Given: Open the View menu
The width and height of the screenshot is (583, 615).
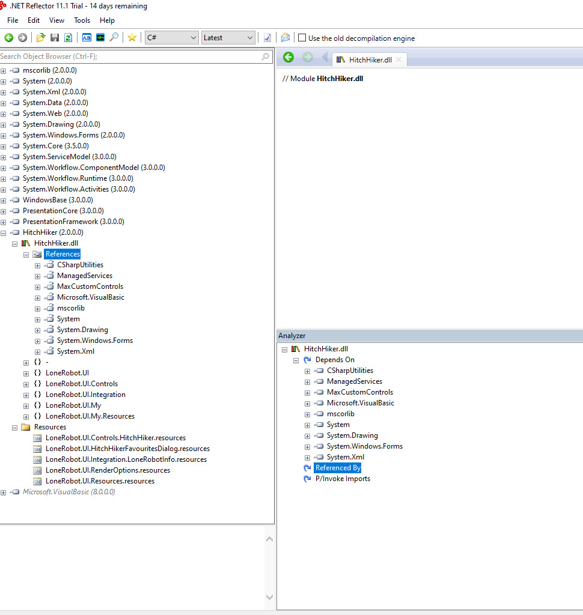Looking at the screenshot, I should click(x=56, y=20).
